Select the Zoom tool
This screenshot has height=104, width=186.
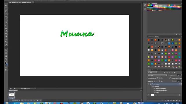6,59
